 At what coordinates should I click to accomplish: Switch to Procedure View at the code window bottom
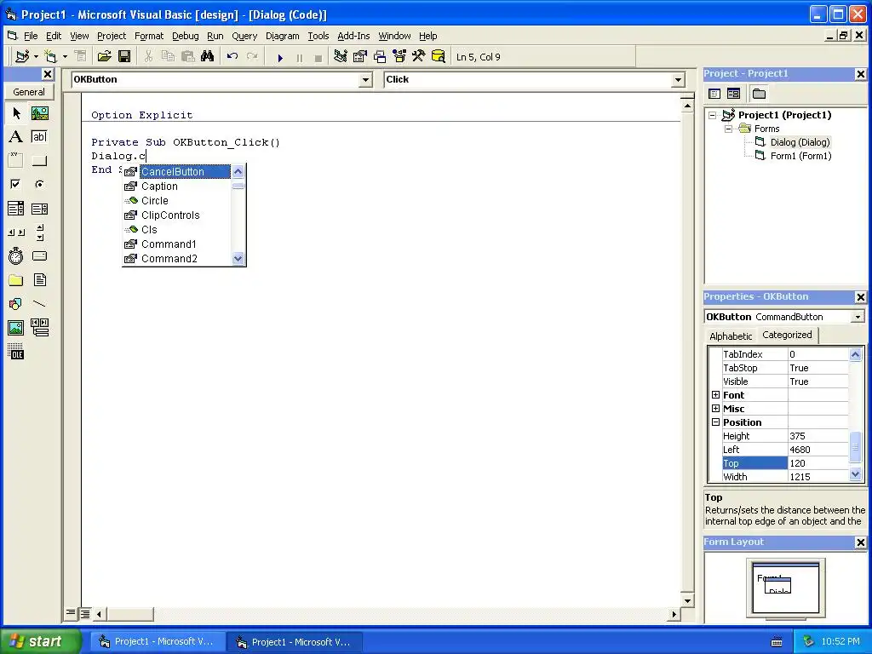point(71,613)
